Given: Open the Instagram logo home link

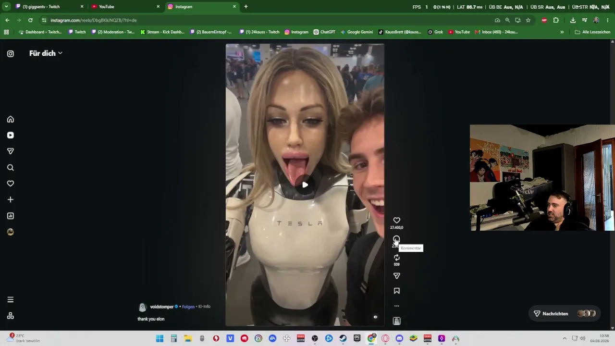Looking at the screenshot, I should pos(11,54).
